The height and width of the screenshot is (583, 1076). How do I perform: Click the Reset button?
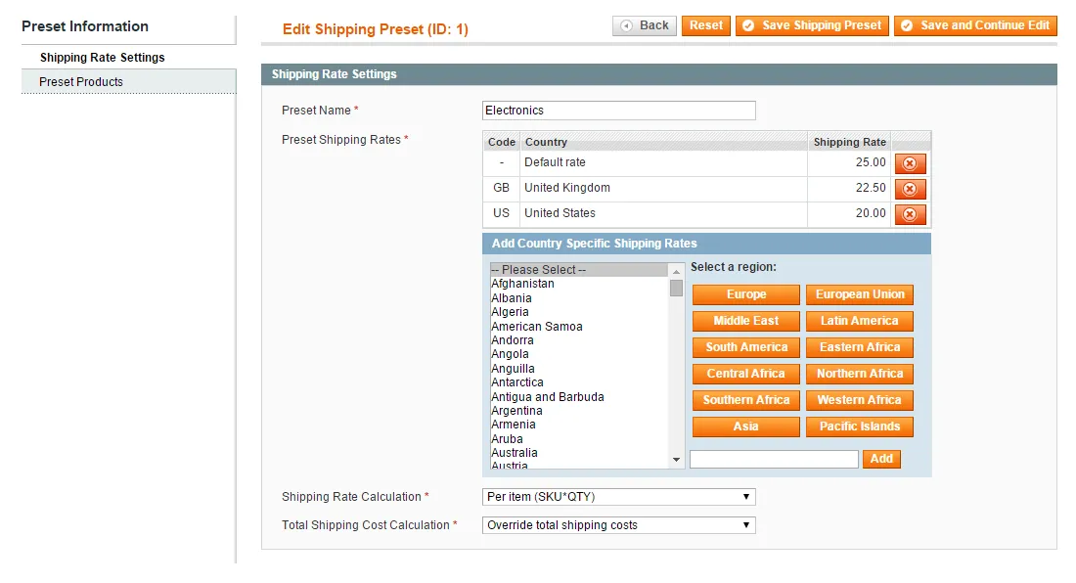(x=705, y=25)
